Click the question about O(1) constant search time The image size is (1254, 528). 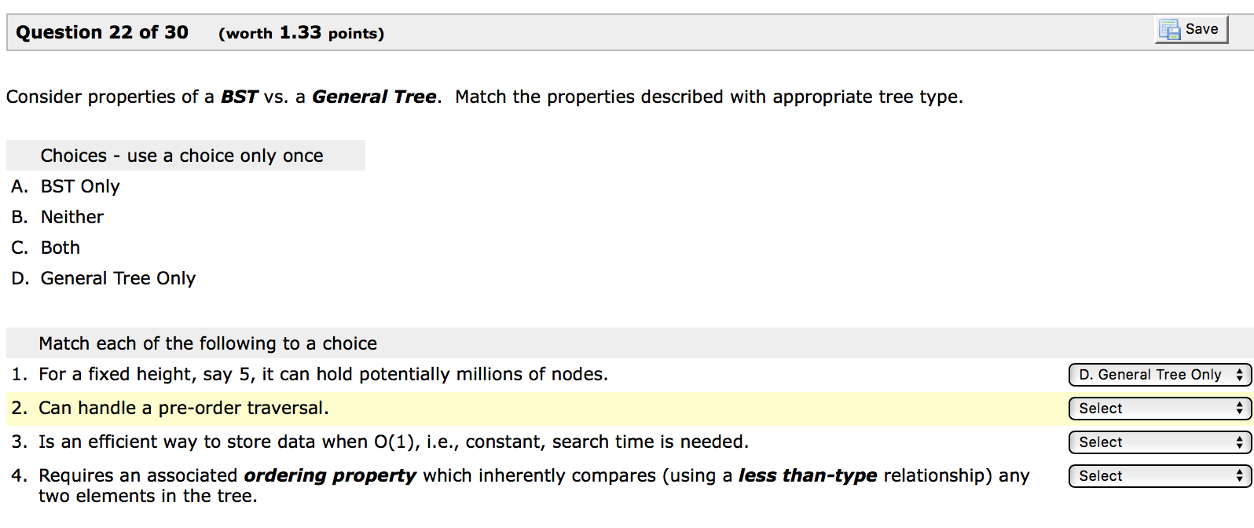(x=393, y=442)
